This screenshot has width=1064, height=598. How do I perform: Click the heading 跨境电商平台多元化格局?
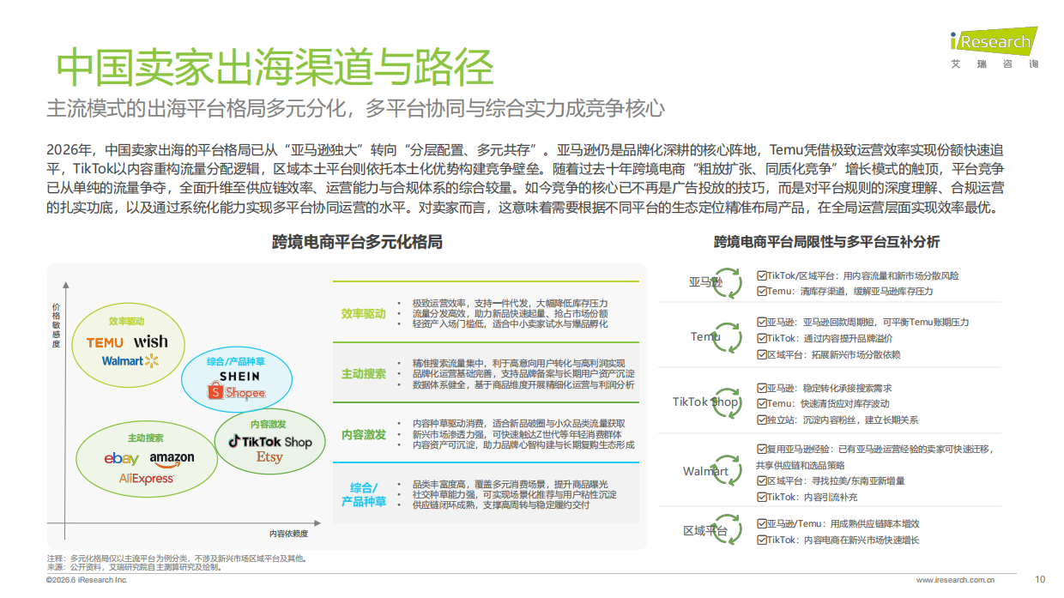[x=356, y=242]
